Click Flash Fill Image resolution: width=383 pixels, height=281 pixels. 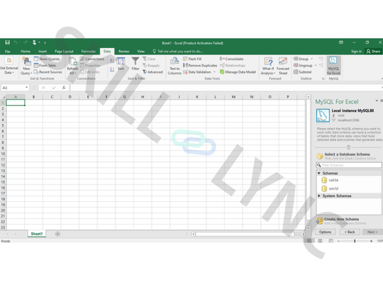[x=192, y=59]
